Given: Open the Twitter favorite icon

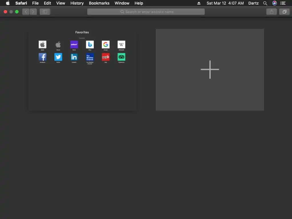Looking at the screenshot, I should click(58, 57).
